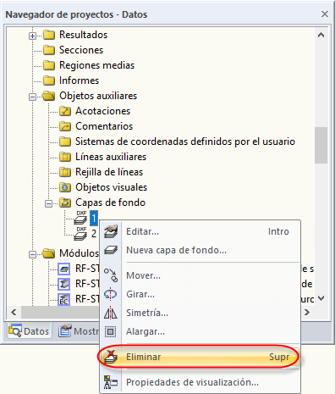
Task: Select the Acotaciones tree item
Action: point(102,111)
